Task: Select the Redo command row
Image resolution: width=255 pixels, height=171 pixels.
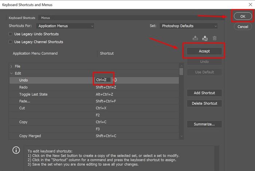Action: 94,87
